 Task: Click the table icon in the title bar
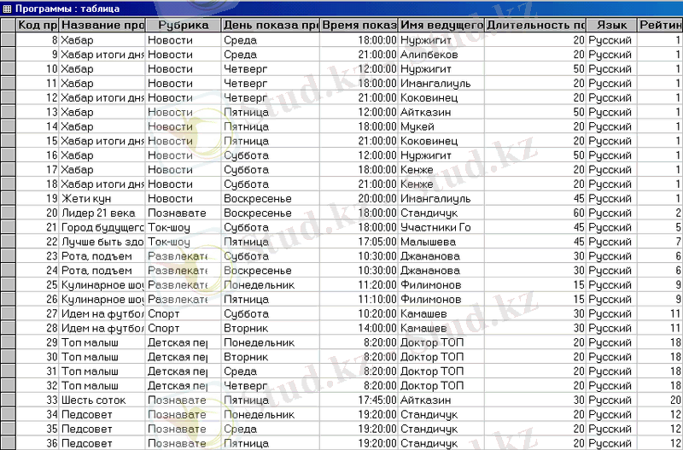point(7,9)
